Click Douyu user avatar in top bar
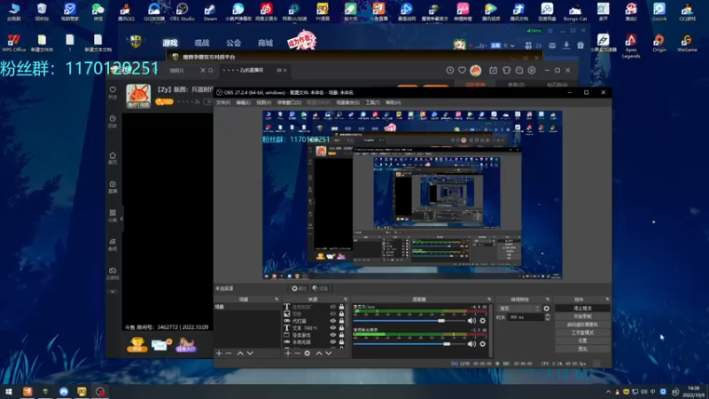 [476, 70]
